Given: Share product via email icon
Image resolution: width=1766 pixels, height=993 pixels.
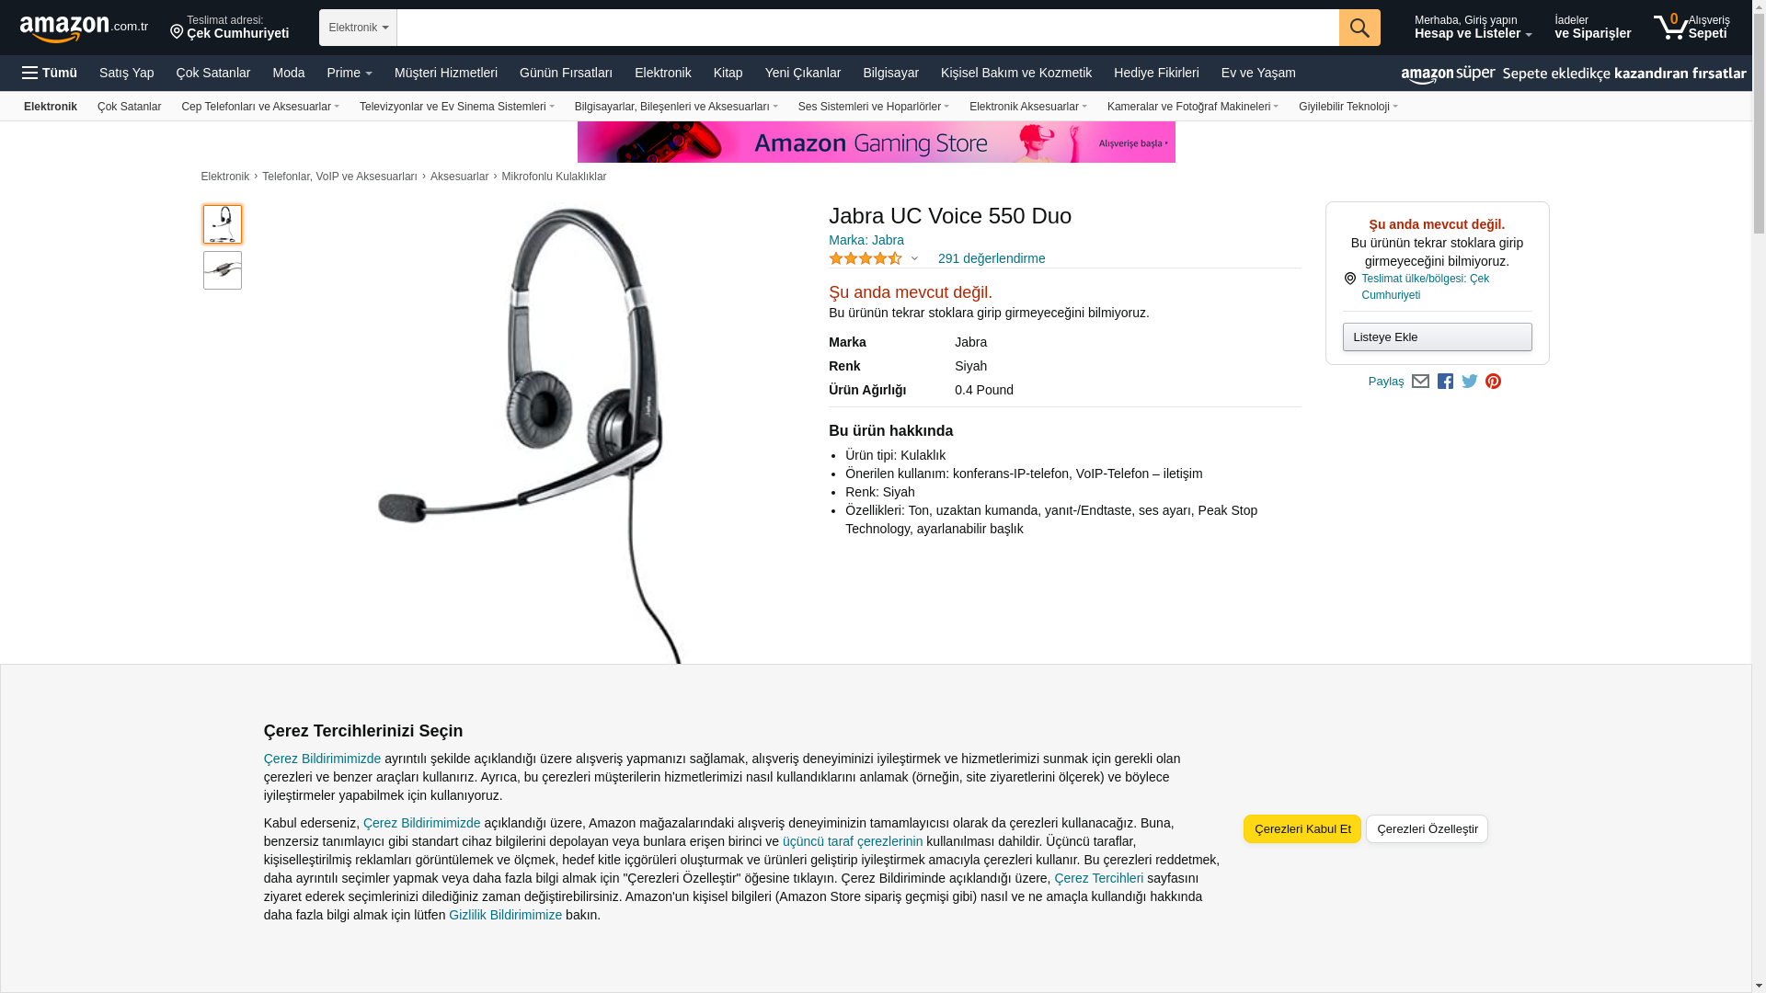Looking at the screenshot, I should (x=1420, y=382).
